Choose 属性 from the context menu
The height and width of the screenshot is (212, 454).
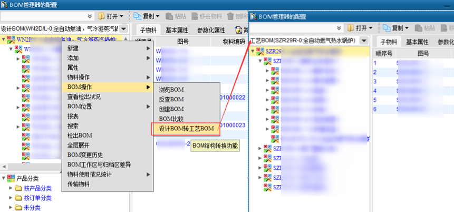108,68
